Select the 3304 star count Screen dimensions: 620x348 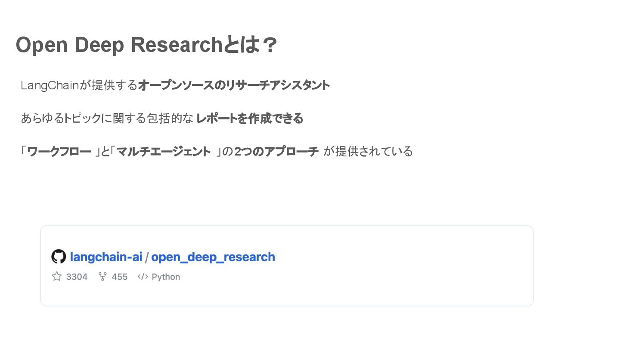pyautogui.click(x=77, y=277)
